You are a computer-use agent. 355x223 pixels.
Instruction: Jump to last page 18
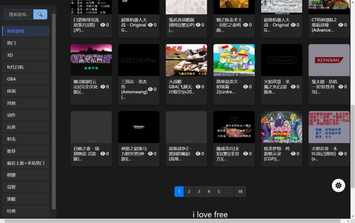pyautogui.click(x=240, y=192)
